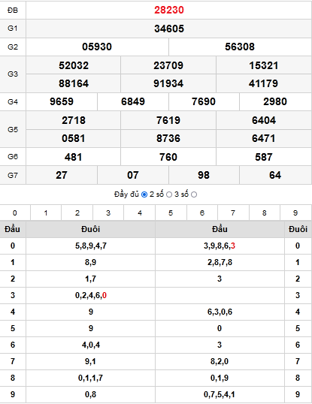Click the stats cell '0,1,1,7'
312x404 pixels.
click(x=90, y=378)
